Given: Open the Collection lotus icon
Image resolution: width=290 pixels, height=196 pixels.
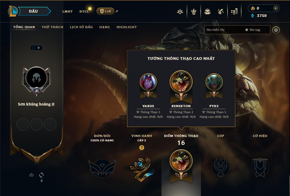Looking at the screenshot, I should coord(180,11).
